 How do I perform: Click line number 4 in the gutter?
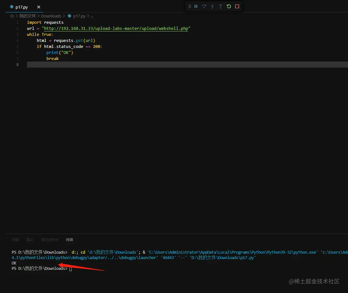coord(17,40)
